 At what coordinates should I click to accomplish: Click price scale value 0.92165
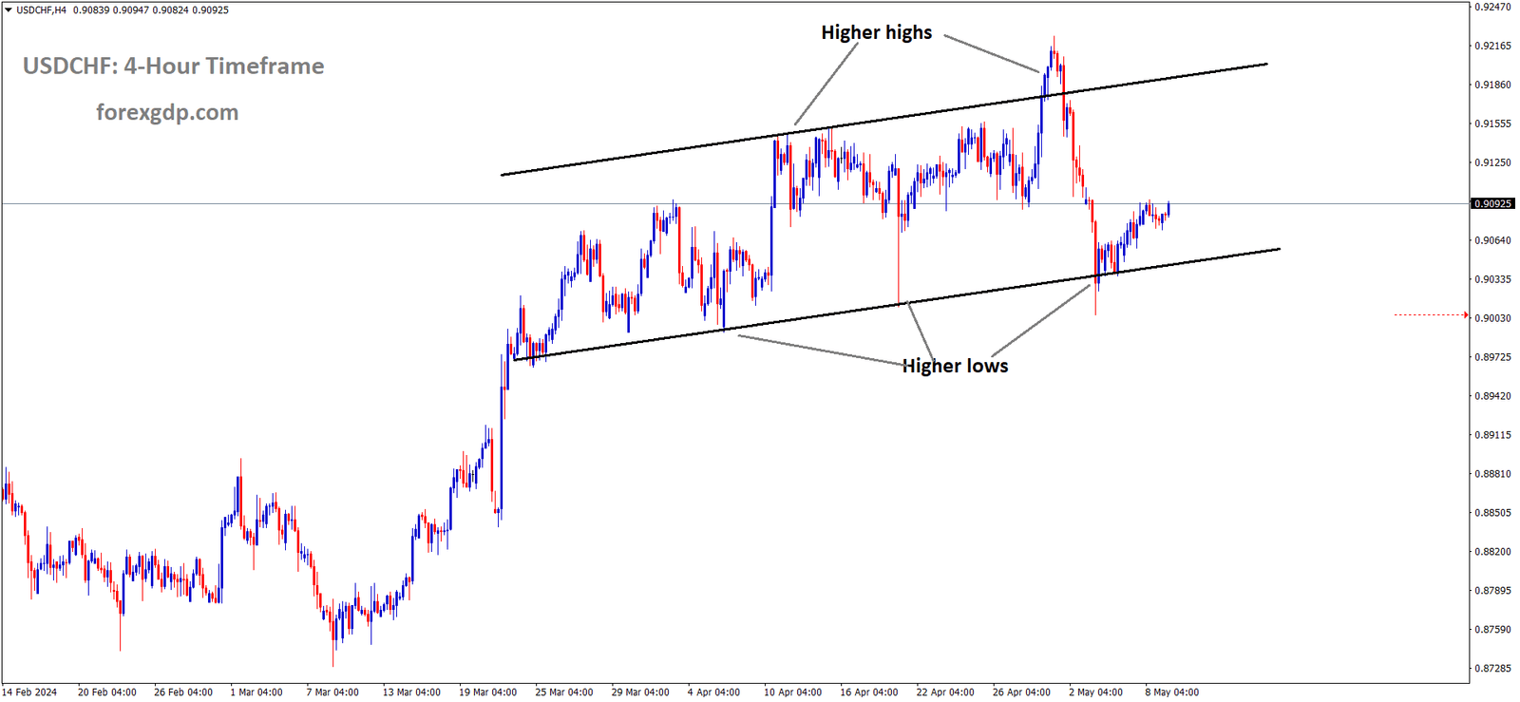(x=1492, y=46)
